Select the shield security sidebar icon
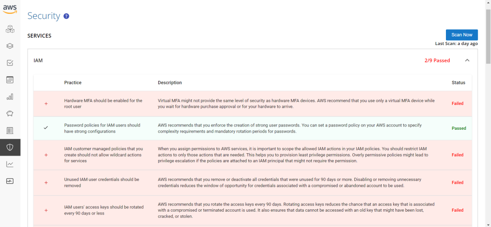The image size is (491, 227). click(10, 148)
